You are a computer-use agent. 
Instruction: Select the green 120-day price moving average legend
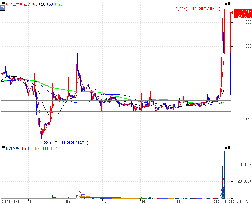(x=59, y=5)
